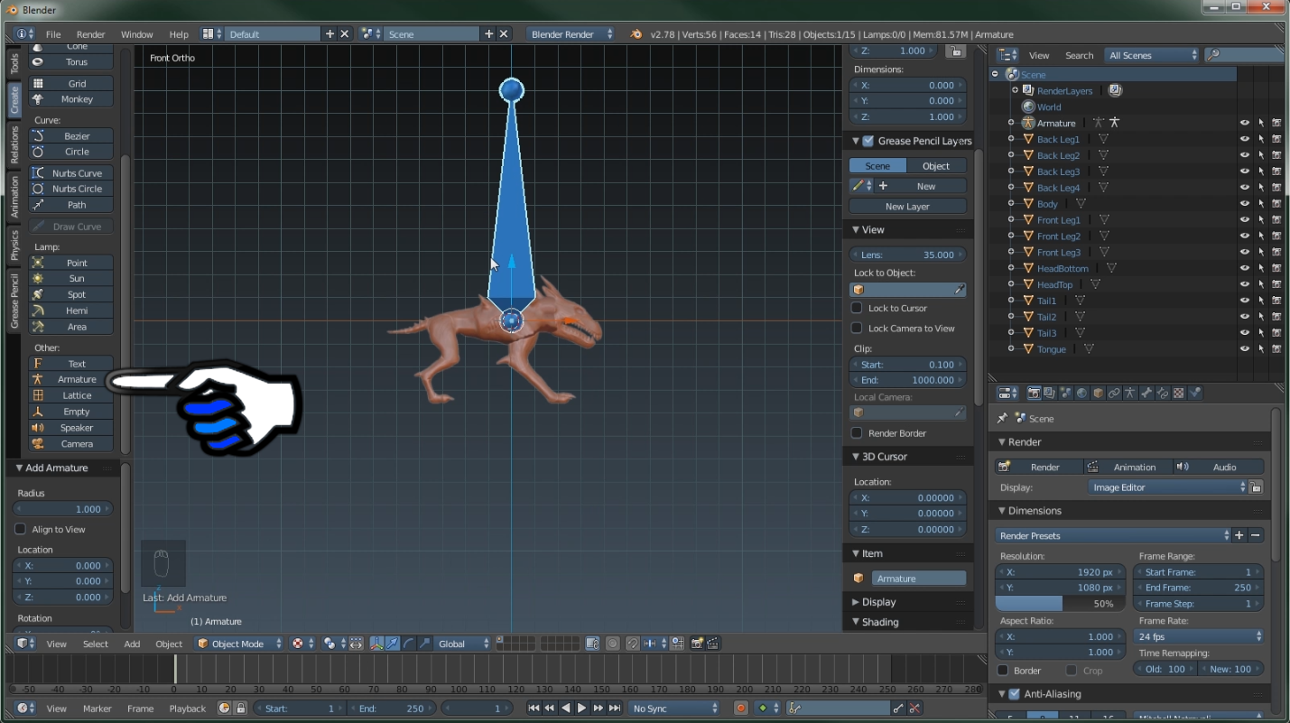Jump to the first frame of the timeline
Screen dimensions: 1290x723
(533, 709)
